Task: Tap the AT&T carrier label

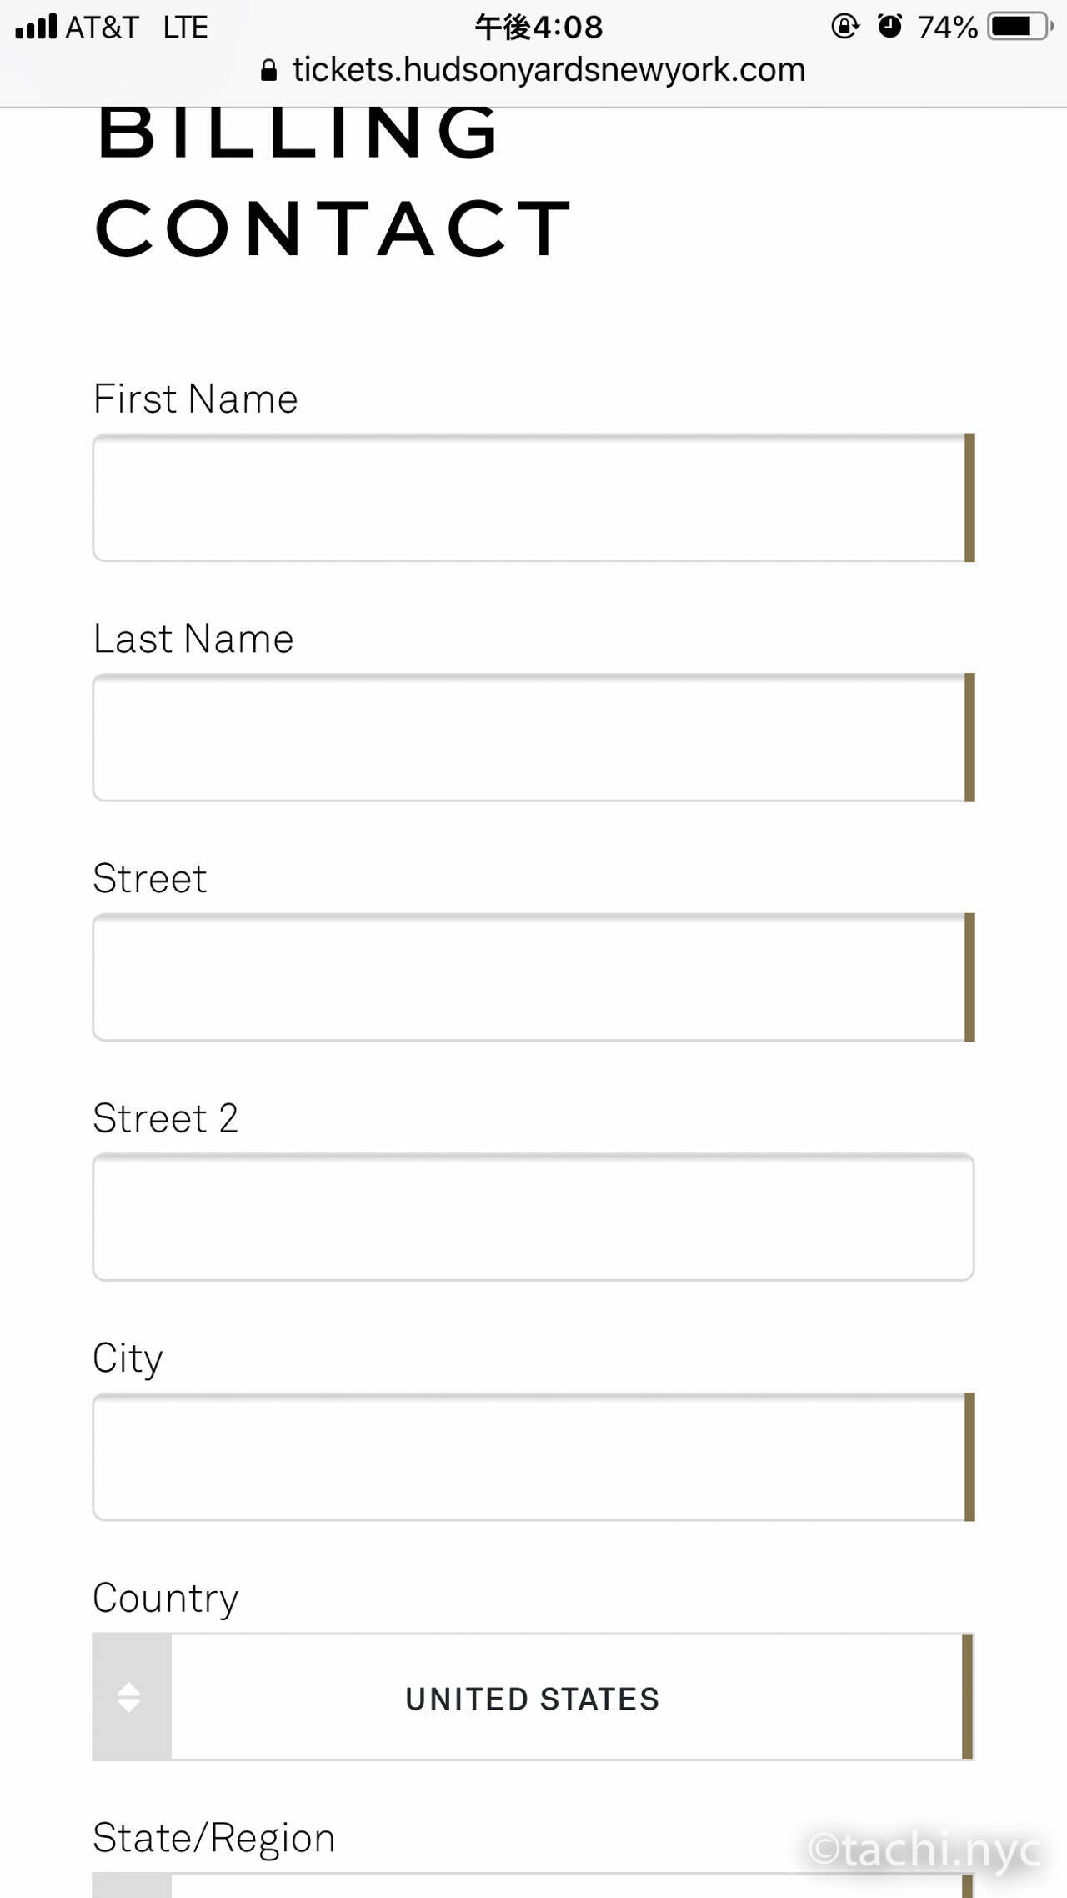Action: [102, 27]
